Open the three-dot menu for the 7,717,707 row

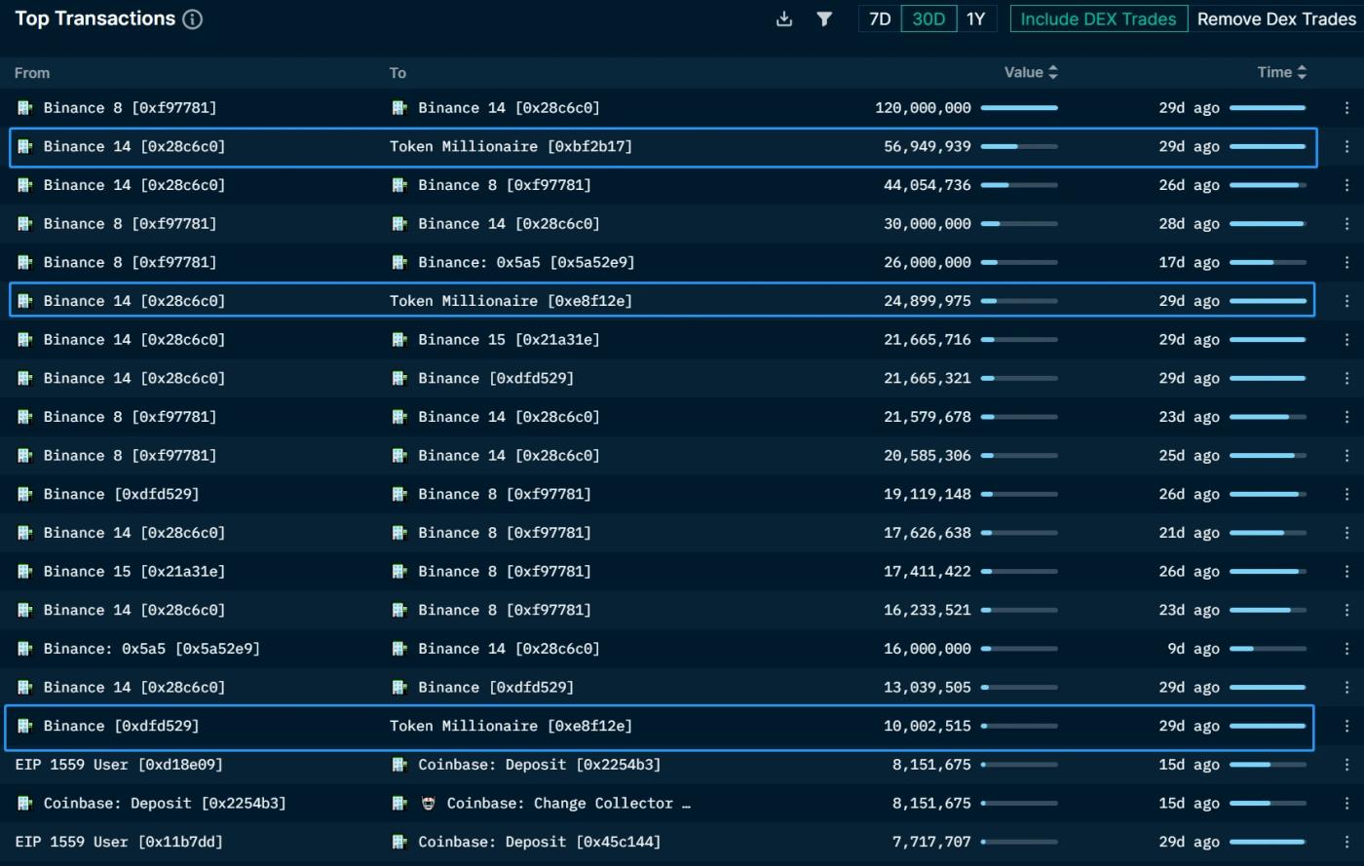pos(1346,842)
